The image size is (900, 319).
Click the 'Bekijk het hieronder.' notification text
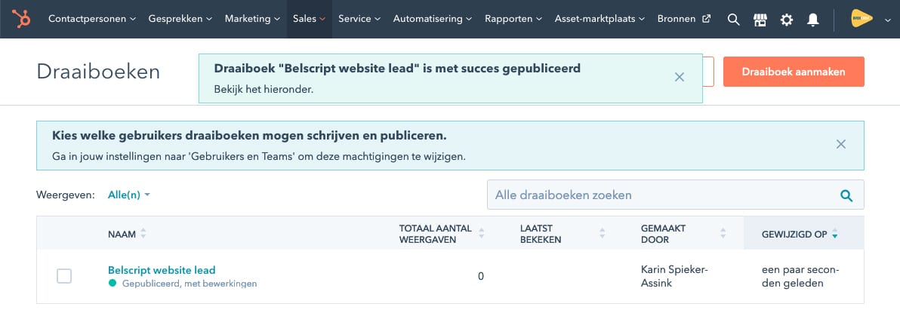(x=264, y=90)
